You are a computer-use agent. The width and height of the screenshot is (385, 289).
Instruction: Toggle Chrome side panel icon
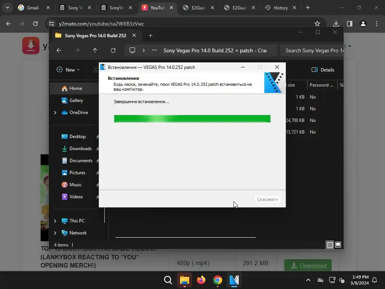pos(350,24)
